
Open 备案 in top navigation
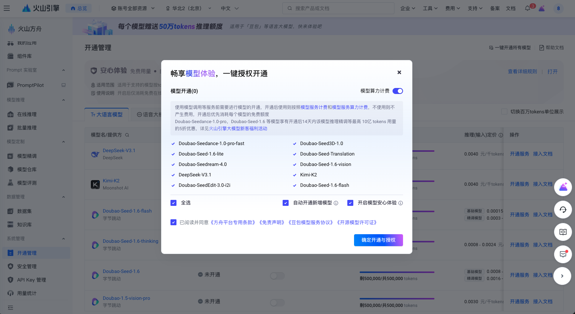click(495, 8)
